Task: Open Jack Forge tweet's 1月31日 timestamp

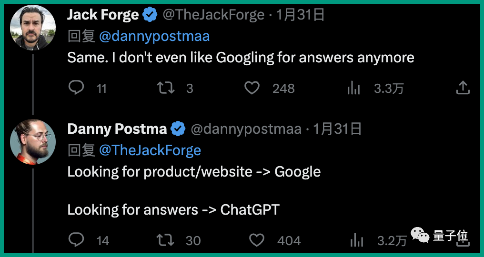Action: pyautogui.click(x=301, y=15)
